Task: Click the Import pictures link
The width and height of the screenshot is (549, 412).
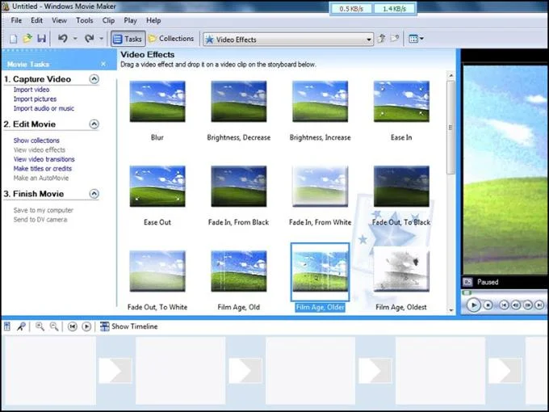Action: pos(35,99)
